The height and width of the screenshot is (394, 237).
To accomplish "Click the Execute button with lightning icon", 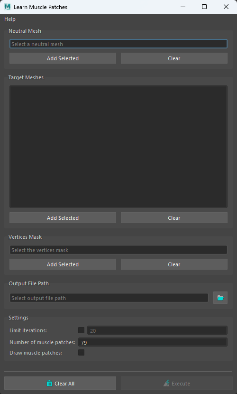I will click(x=176, y=383).
